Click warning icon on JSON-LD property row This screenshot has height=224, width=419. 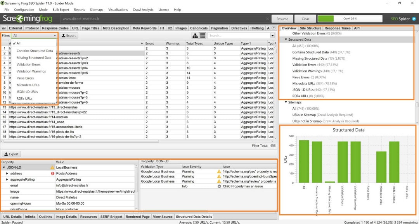click(x=52, y=167)
